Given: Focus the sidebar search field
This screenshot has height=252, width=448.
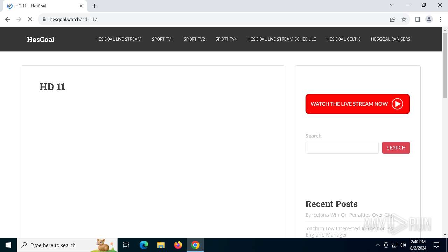Looking at the screenshot, I should pos(342,148).
